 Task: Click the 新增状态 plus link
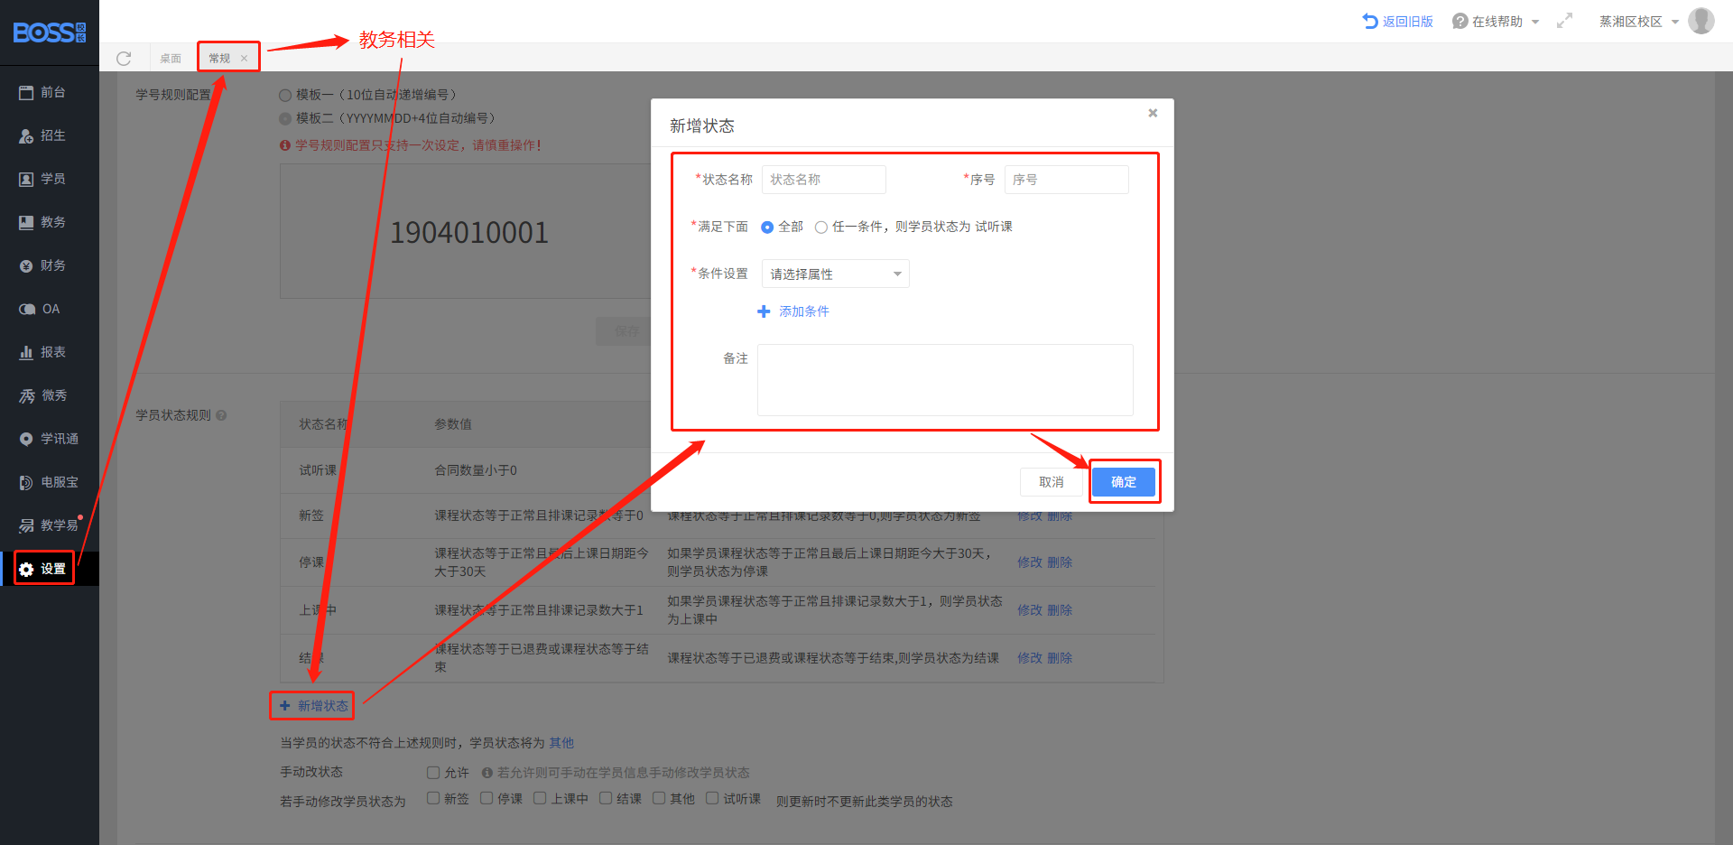313,706
